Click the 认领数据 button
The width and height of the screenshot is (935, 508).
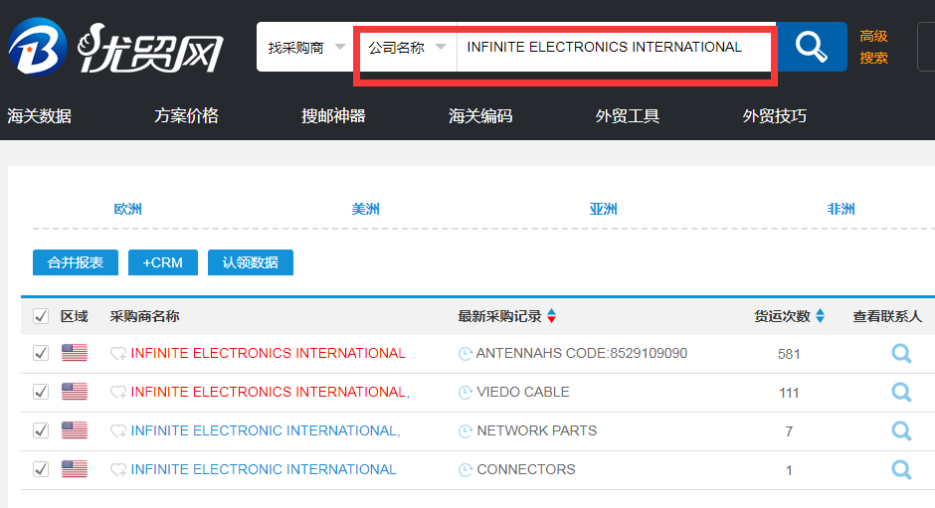point(251,262)
